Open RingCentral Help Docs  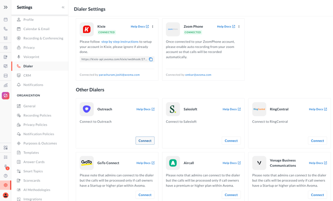pos(318,109)
